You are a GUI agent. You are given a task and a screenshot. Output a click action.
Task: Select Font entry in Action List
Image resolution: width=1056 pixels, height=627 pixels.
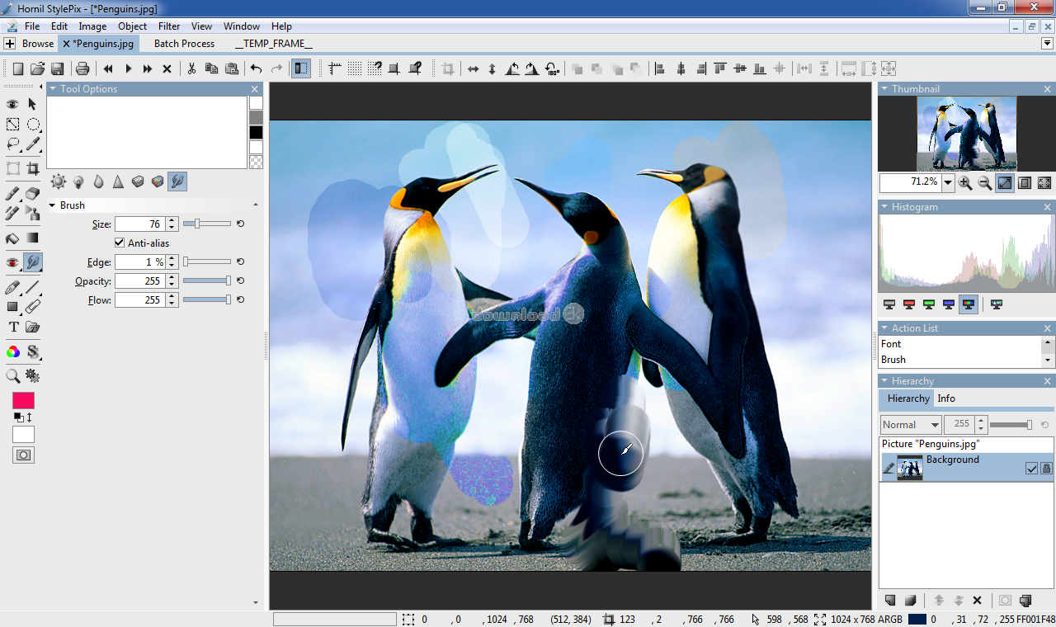[891, 344]
